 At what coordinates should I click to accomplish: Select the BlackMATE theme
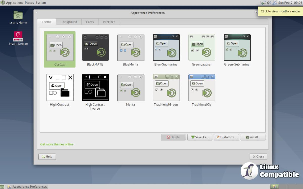[95, 48]
